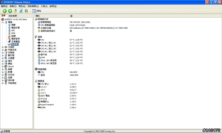Refresh the page with the refresh icon
The width and height of the screenshot is (222, 133).
coord(21,11)
